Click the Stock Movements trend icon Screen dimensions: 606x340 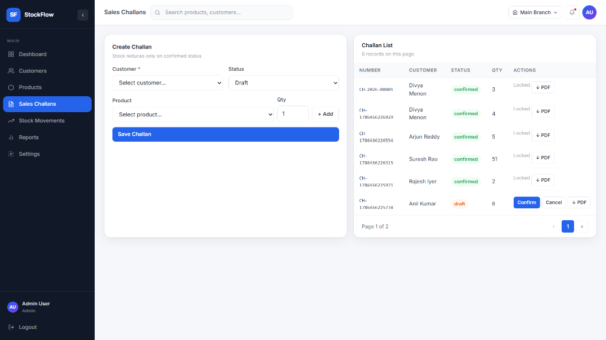[11, 120]
